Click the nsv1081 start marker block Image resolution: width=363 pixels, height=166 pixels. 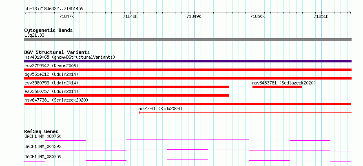click(x=139, y=113)
